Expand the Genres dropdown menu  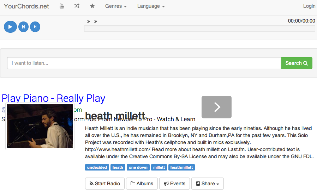pos(116,6)
